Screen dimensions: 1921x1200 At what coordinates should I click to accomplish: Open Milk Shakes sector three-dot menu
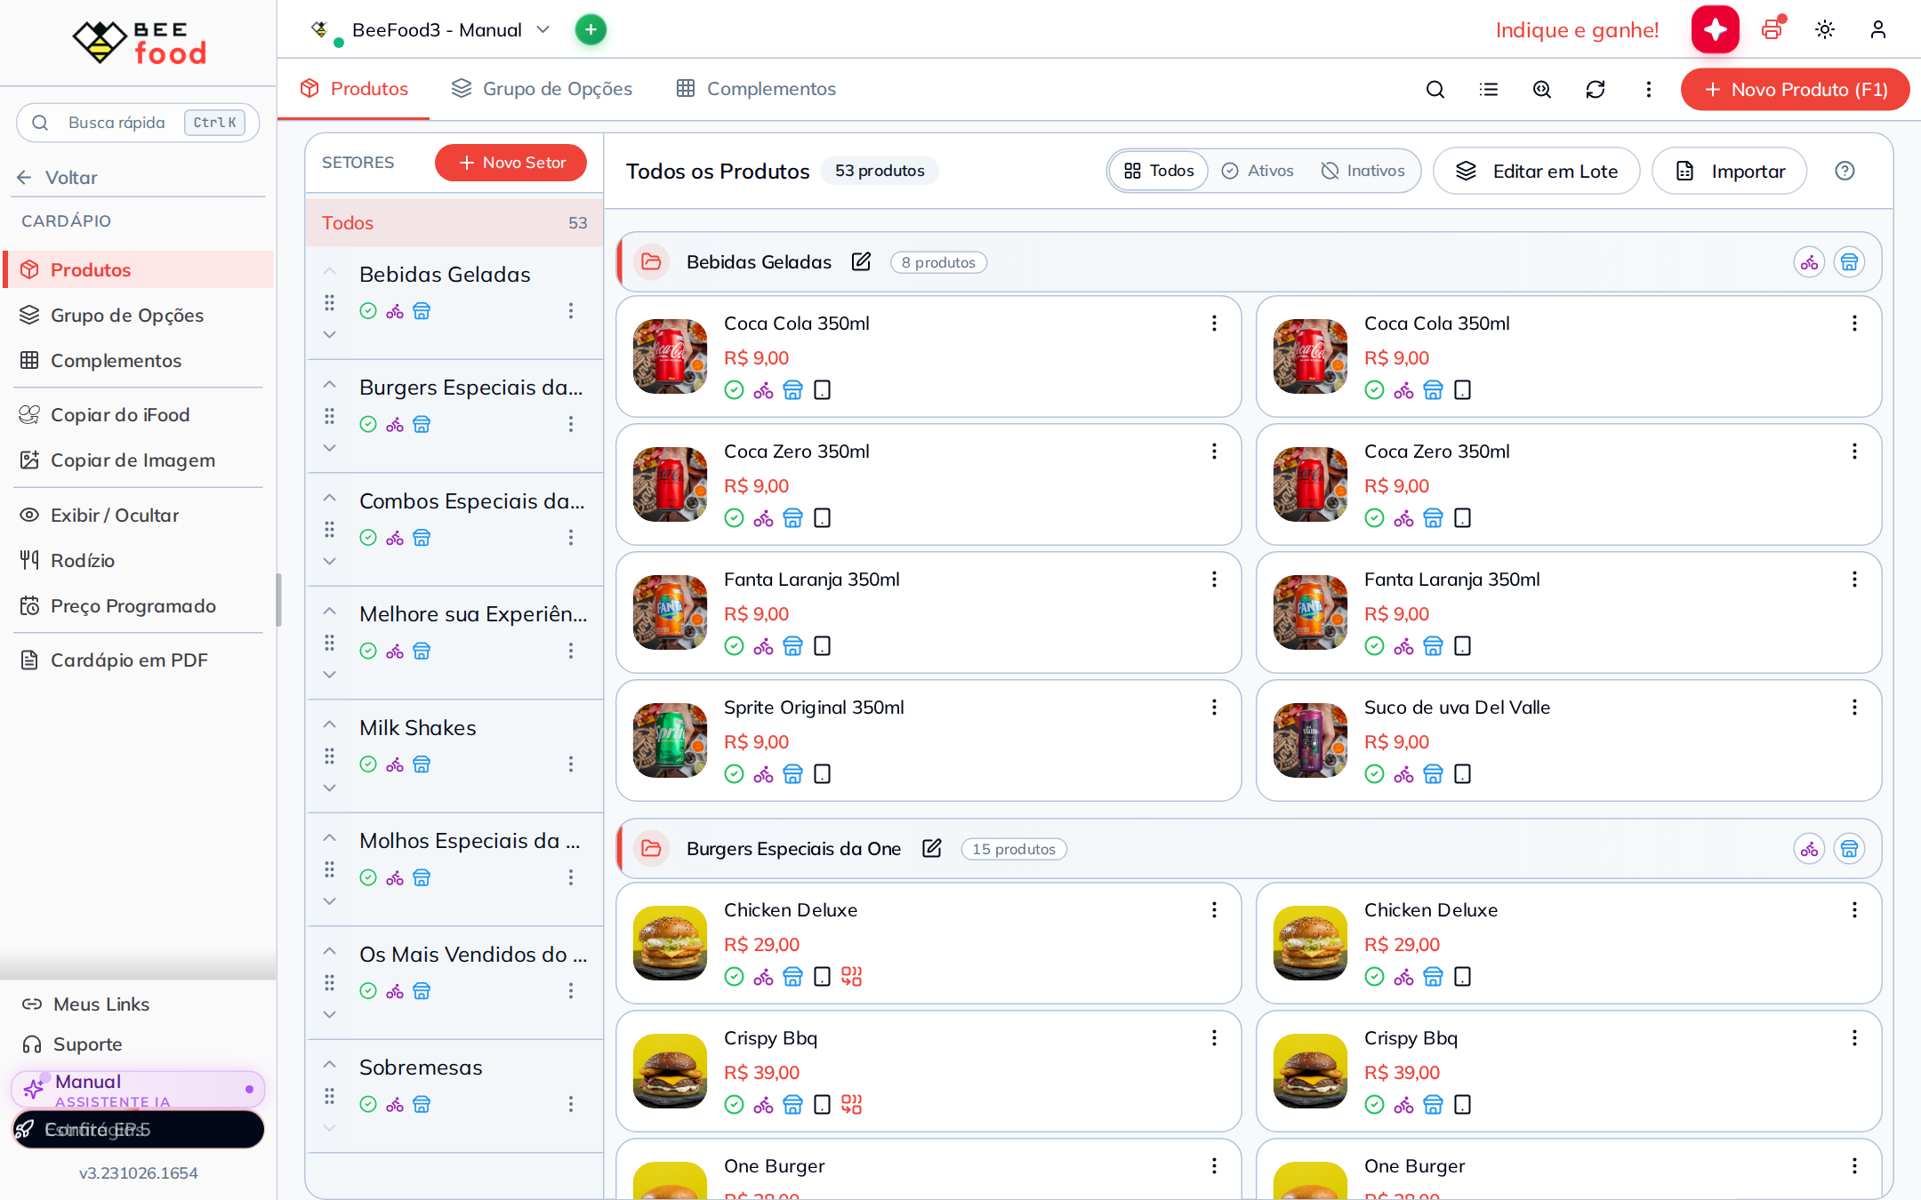tap(571, 764)
